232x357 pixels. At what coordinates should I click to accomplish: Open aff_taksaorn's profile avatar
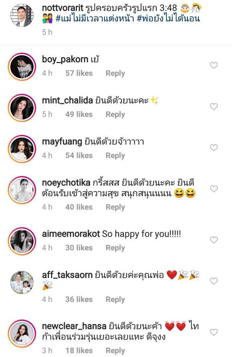coord(22,282)
